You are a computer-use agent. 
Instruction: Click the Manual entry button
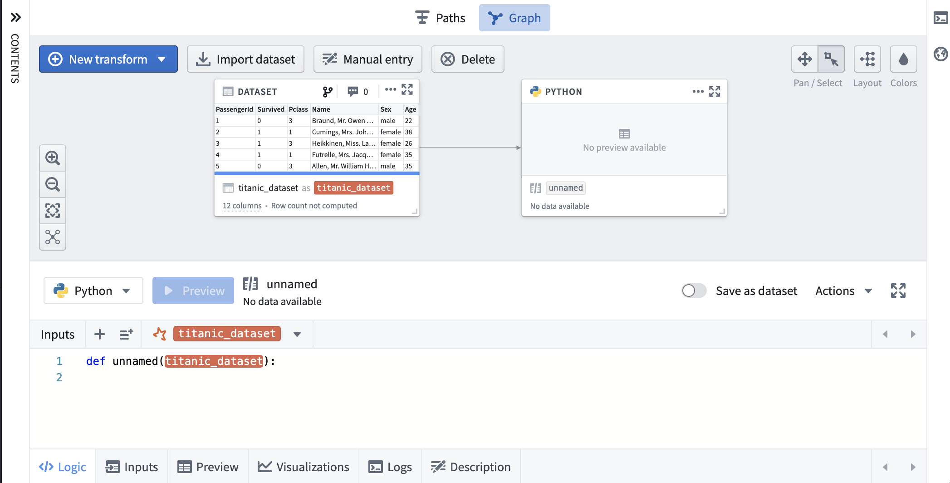click(x=367, y=59)
